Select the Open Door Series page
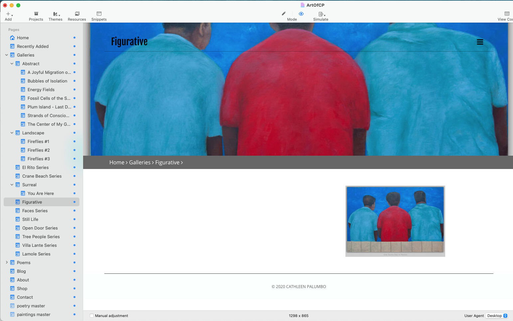The width and height of the screenshot is (513, 321). tap(40, 228)
